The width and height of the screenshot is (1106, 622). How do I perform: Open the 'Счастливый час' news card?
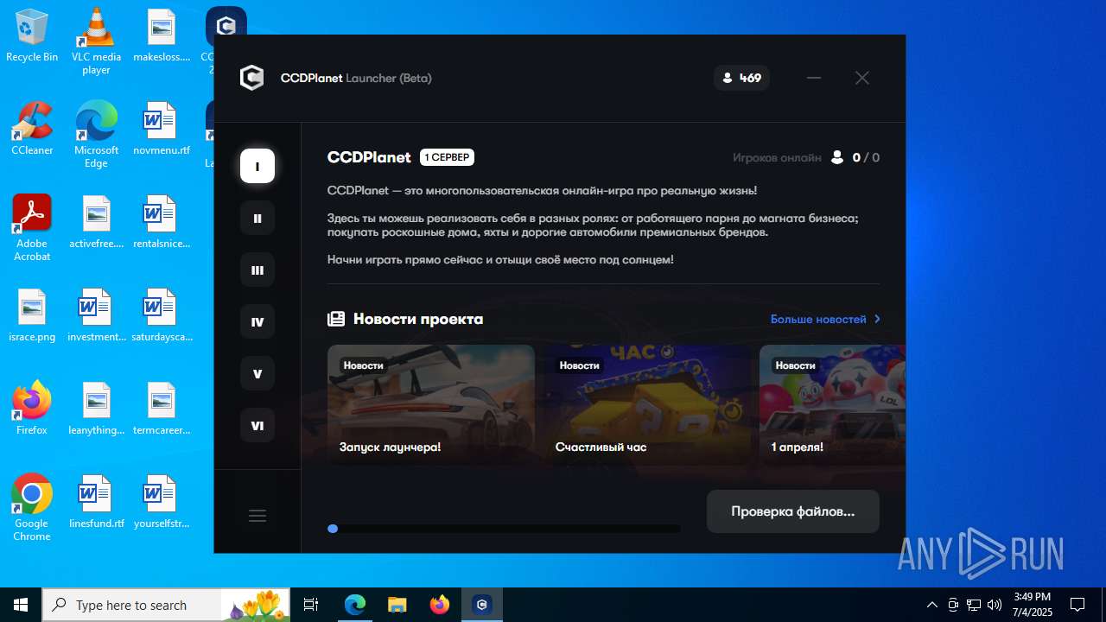(x=647, y=405)
